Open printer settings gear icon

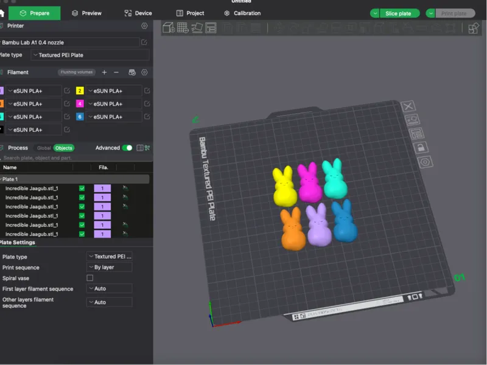tap(144, 26)
